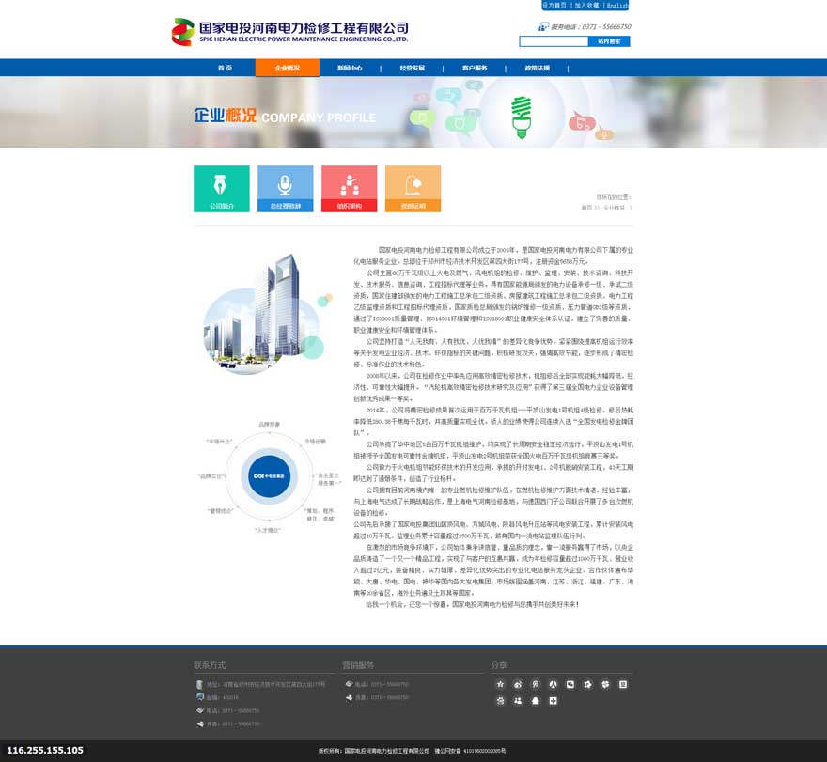
Task: Click the 首页 breadcrumb link
Action: [x=586, y=208]
